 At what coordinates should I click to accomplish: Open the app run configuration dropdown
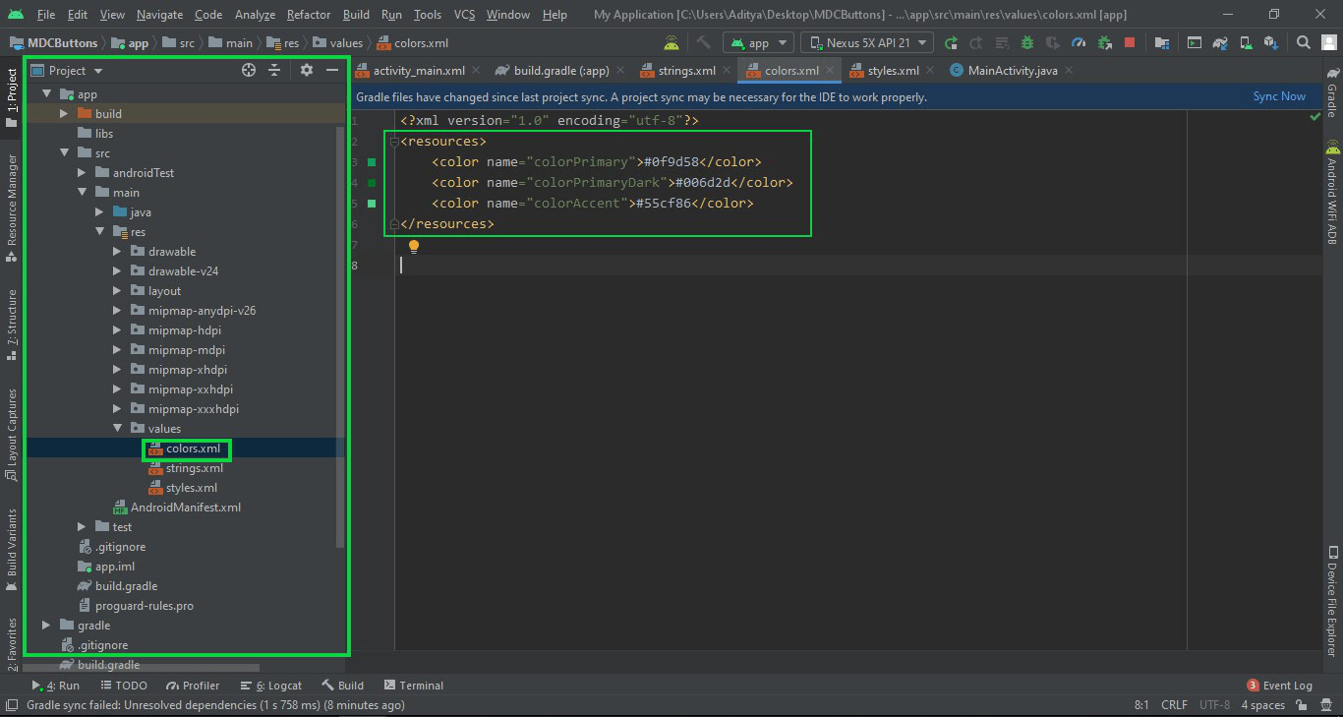pyautogui.click(x=758, y=42)
